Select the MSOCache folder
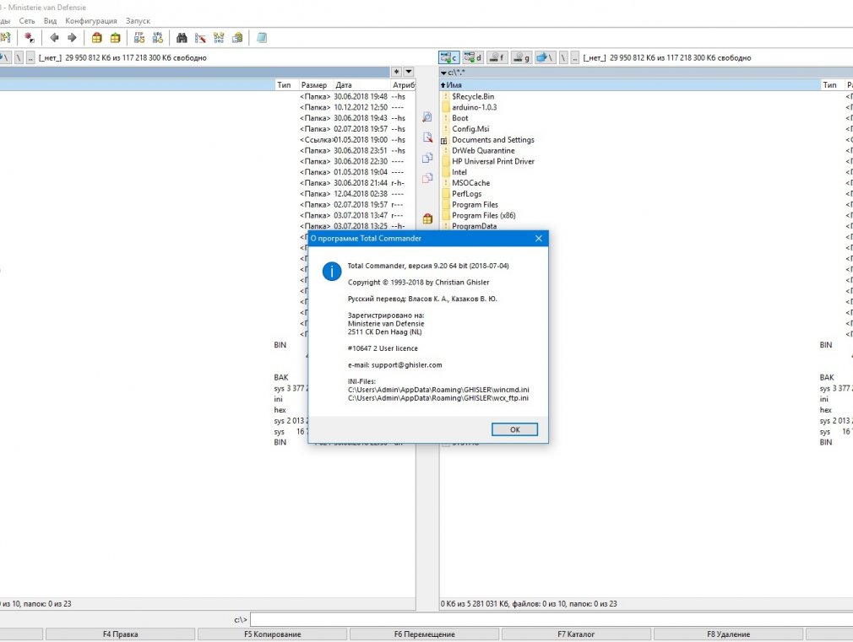Viewport: 853px width, 642px height. tap(470, 183)
